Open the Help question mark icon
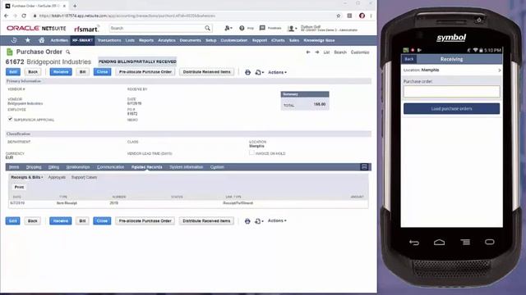The width and height of the screenshot is (526, 295). pyautogui.click(x=242, y=28)
